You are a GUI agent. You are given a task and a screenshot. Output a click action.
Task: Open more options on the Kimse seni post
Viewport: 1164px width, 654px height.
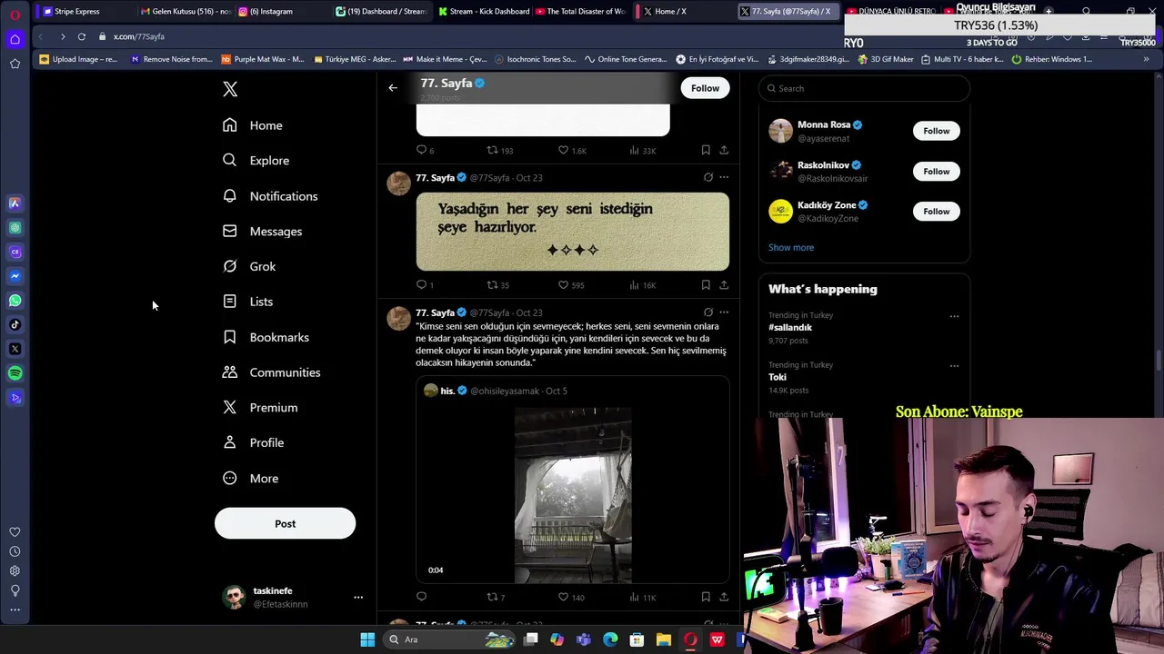[724, 312]
